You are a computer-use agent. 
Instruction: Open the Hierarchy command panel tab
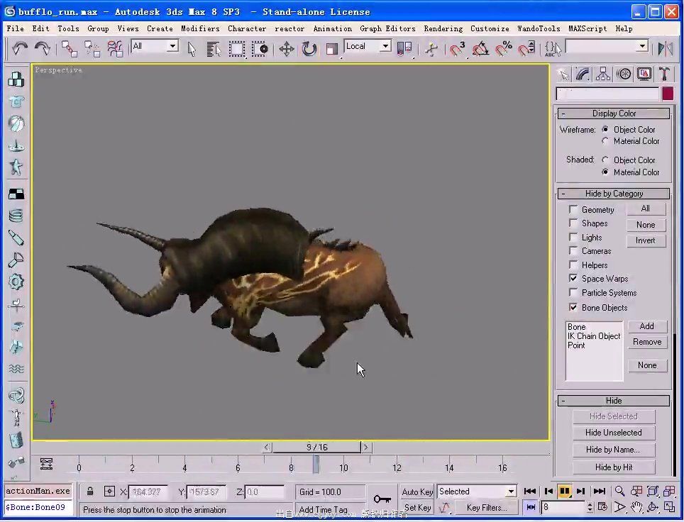tap(603, 74)
